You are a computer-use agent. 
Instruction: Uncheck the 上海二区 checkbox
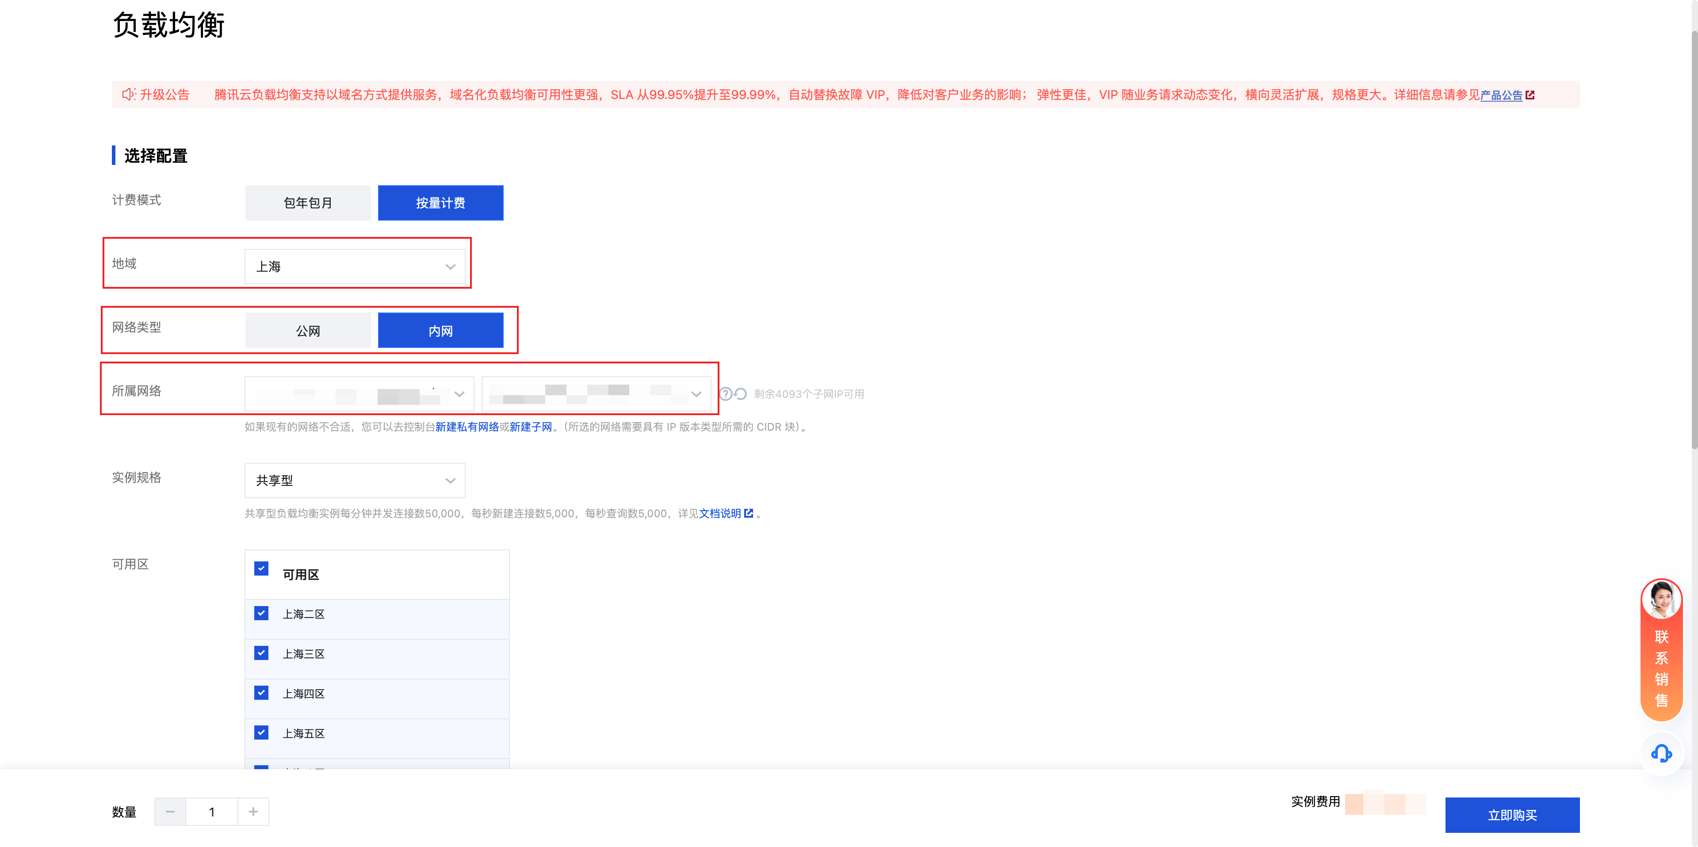coord(262,613)
